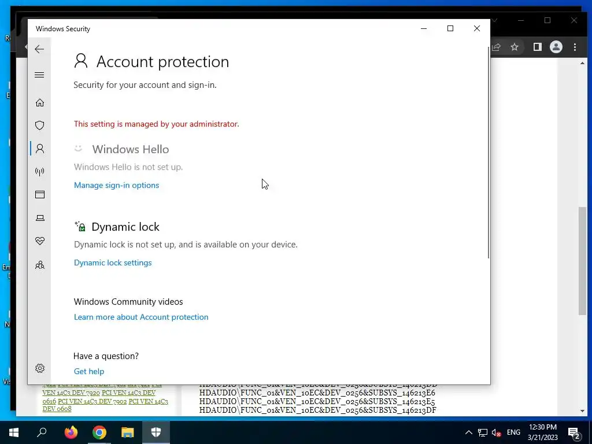Click the Account protection header person icon
The height and width of the screenshot is (444, 592).
pos(81,61)
